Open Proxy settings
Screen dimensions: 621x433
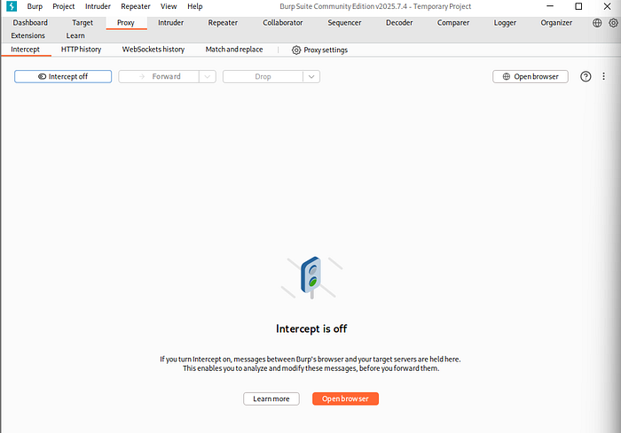tap(319, 50)
